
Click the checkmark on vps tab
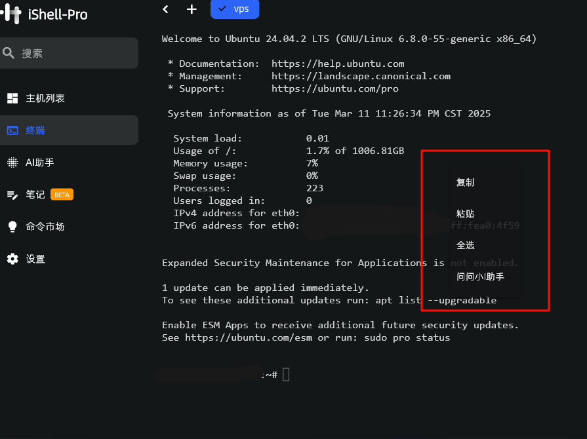point(222,9)
